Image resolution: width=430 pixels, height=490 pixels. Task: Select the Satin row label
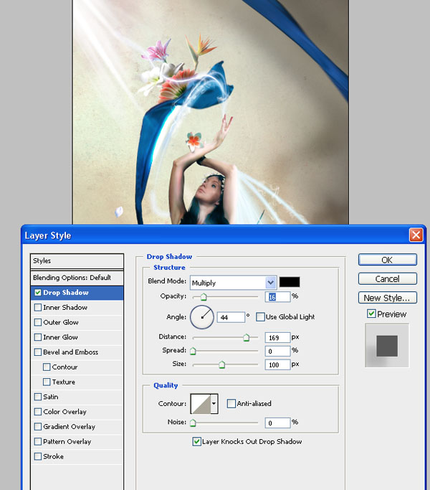[x=51, y=397]
